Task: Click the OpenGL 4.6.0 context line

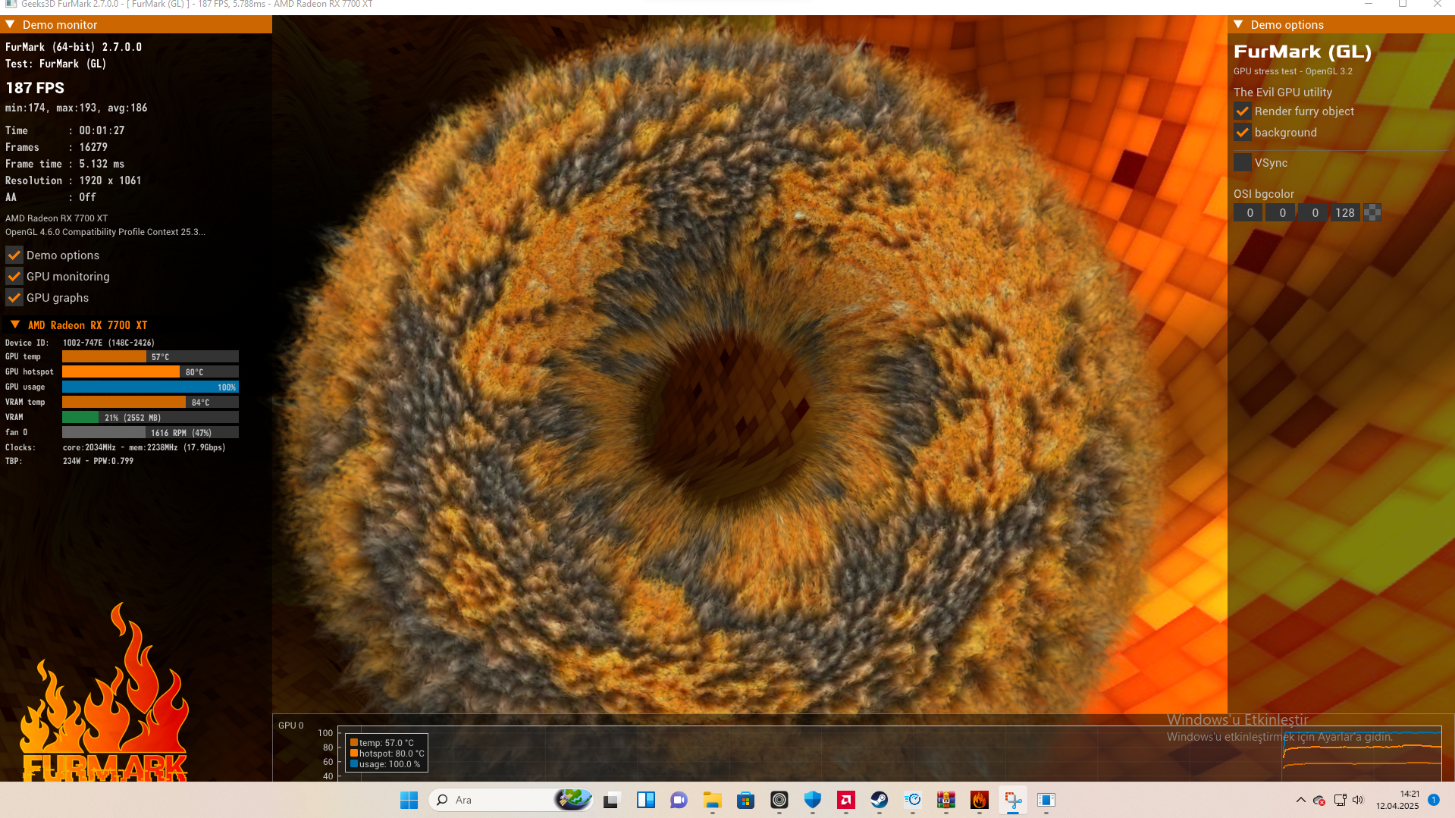Action: coord(105,232)
